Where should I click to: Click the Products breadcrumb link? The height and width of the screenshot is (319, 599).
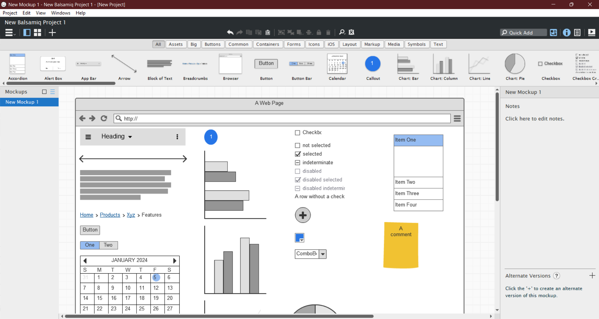click(x=110, y=215)
